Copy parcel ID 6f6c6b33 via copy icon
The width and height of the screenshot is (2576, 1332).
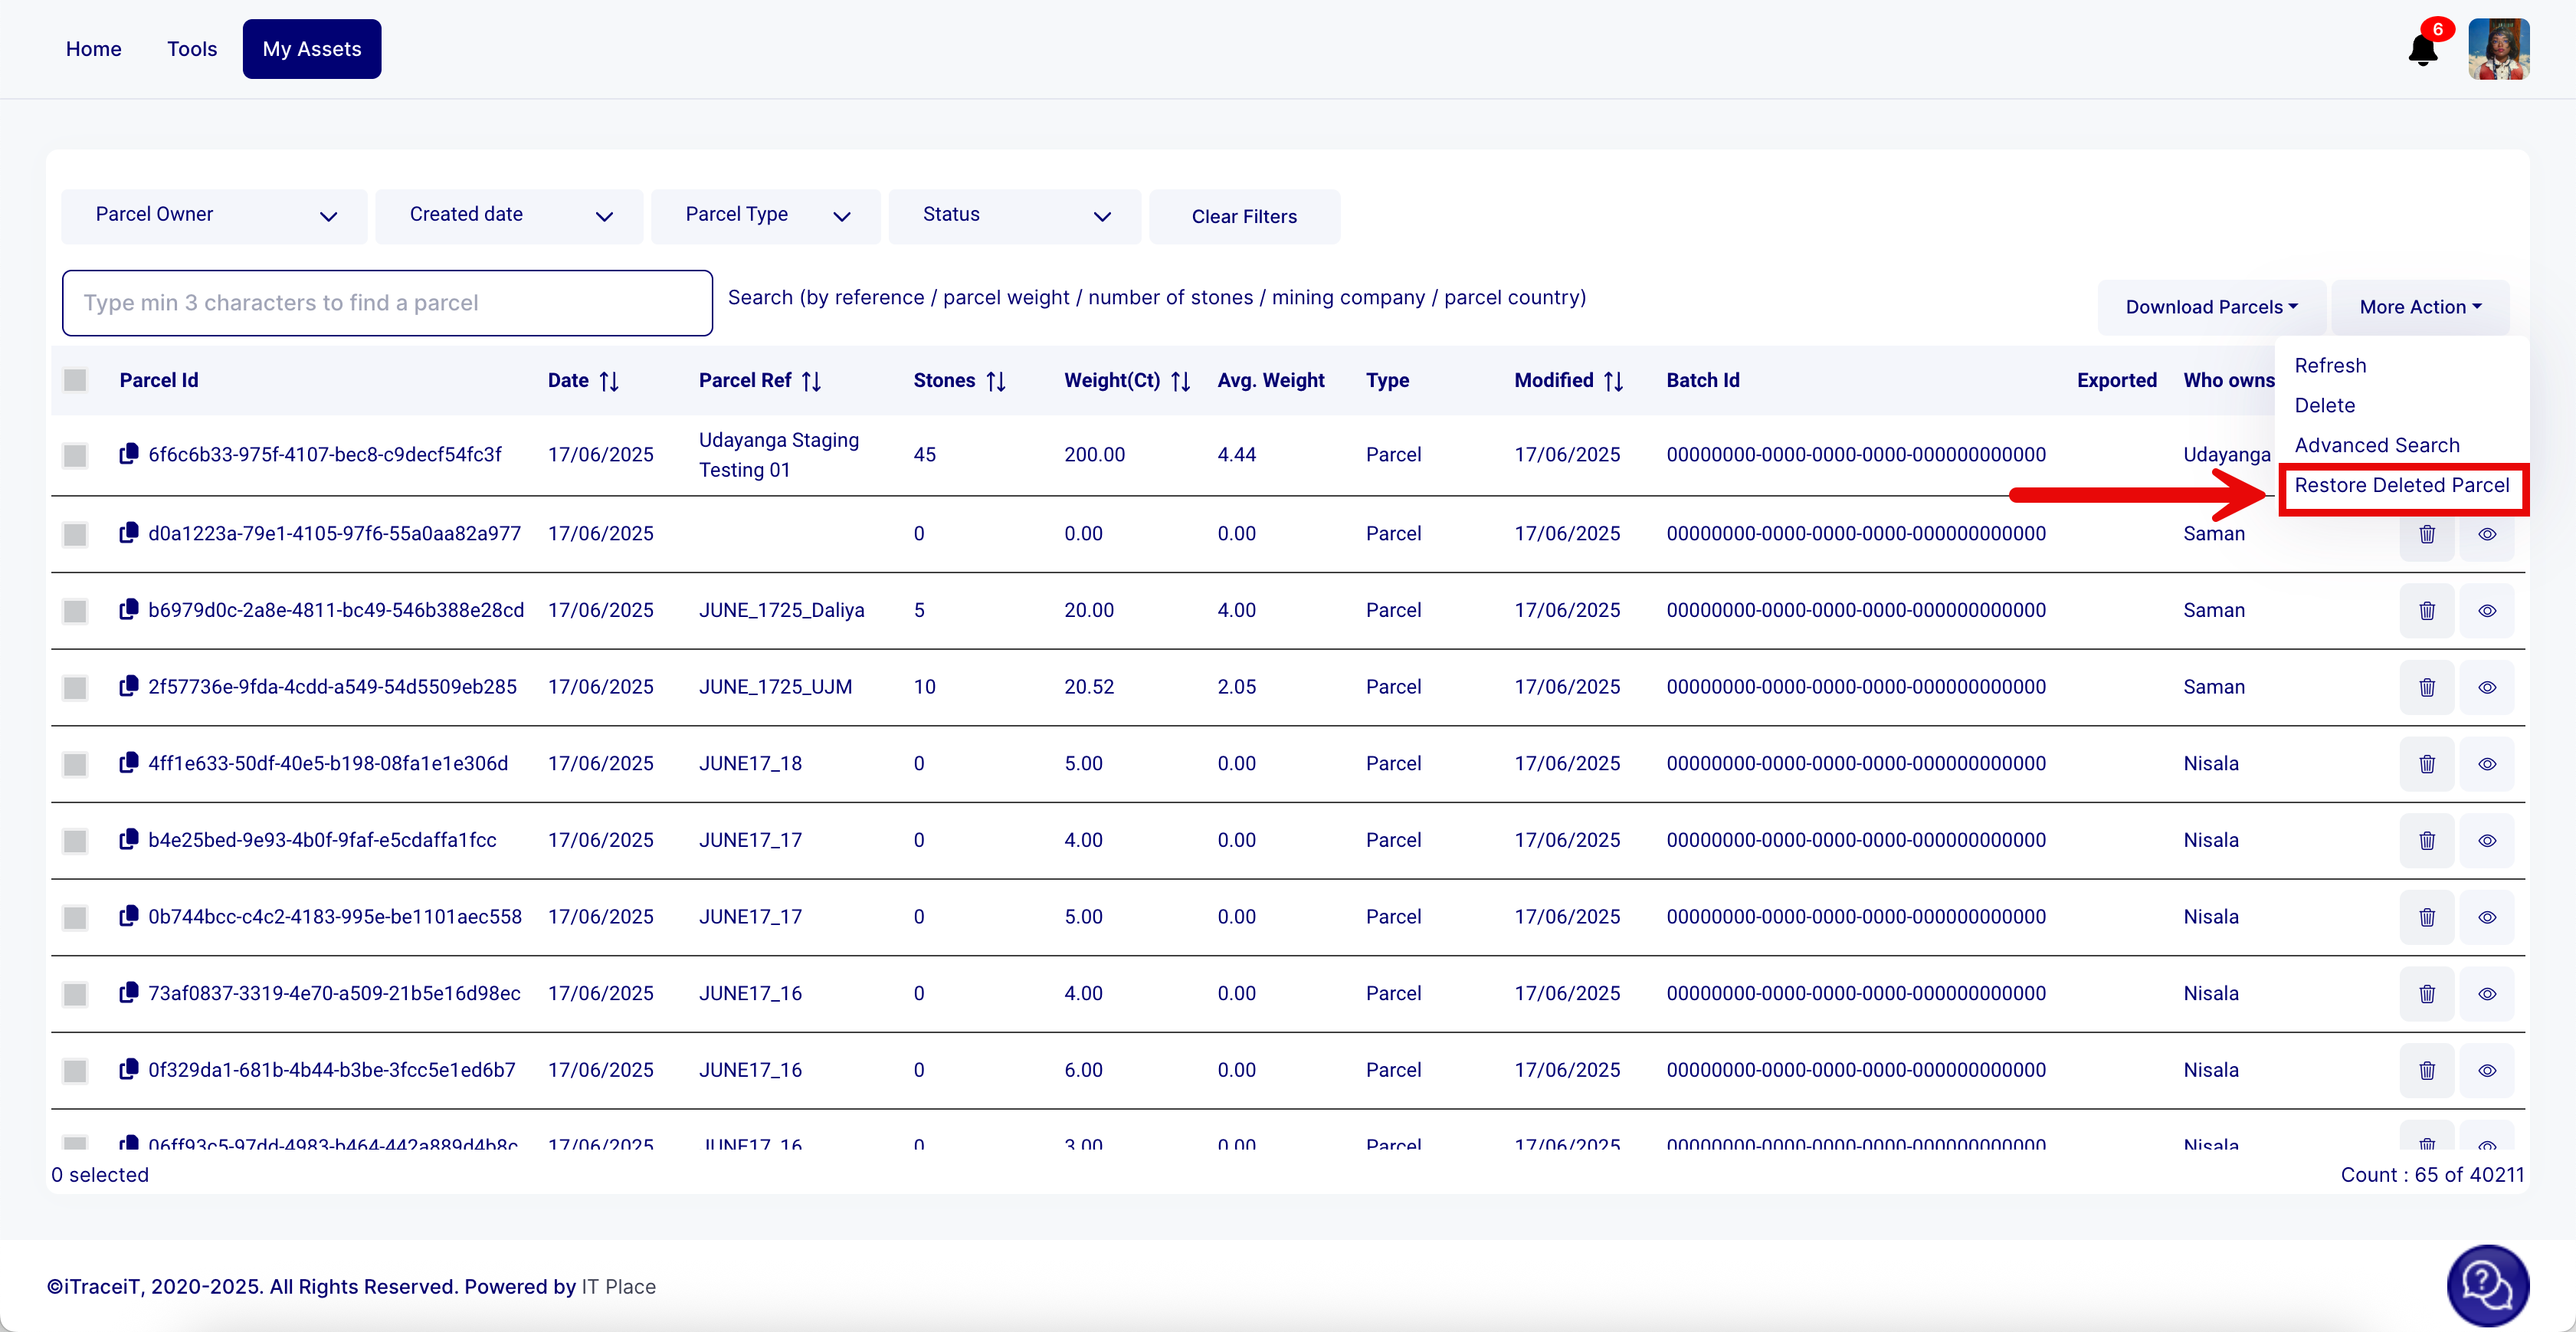coord(128,454)
